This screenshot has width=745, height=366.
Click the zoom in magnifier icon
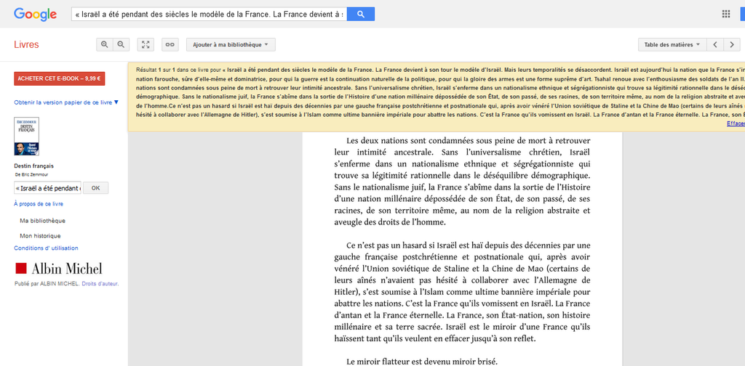tap(105, 44)
